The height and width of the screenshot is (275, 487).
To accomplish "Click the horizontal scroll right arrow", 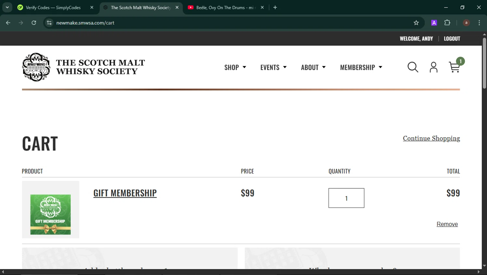I will [x=479, y=272].
